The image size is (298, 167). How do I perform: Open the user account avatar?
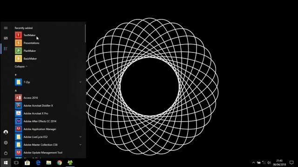[x=6, y=132]
